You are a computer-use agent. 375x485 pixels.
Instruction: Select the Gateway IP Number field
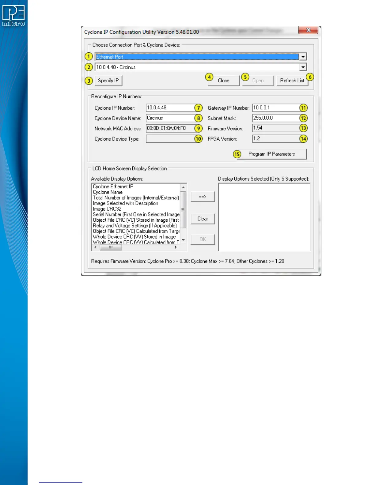tap(275, 108)
